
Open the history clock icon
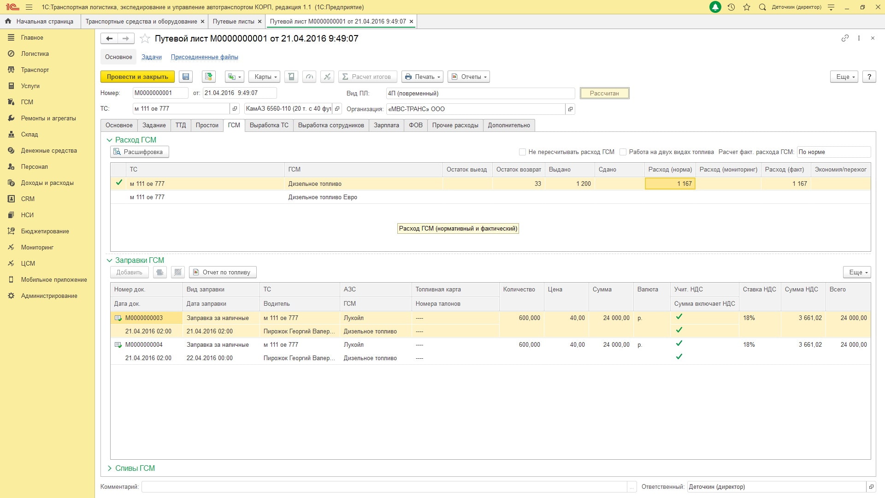(x=731, y=7)
